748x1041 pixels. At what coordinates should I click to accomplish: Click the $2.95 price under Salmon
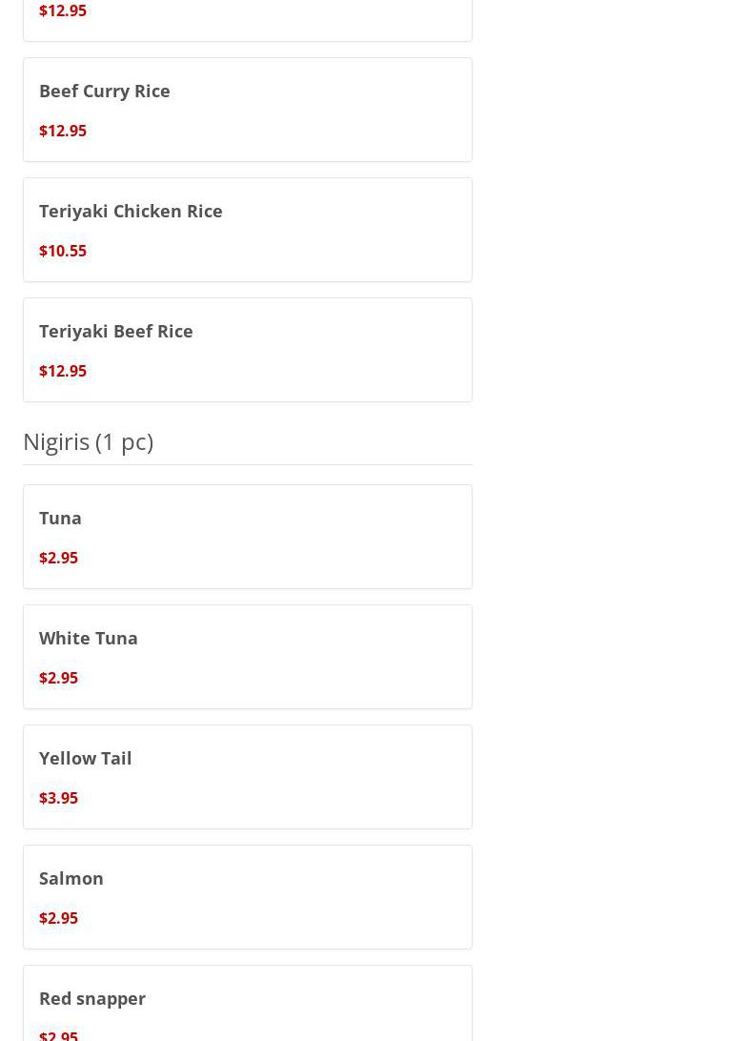click(x=59, y=918)
